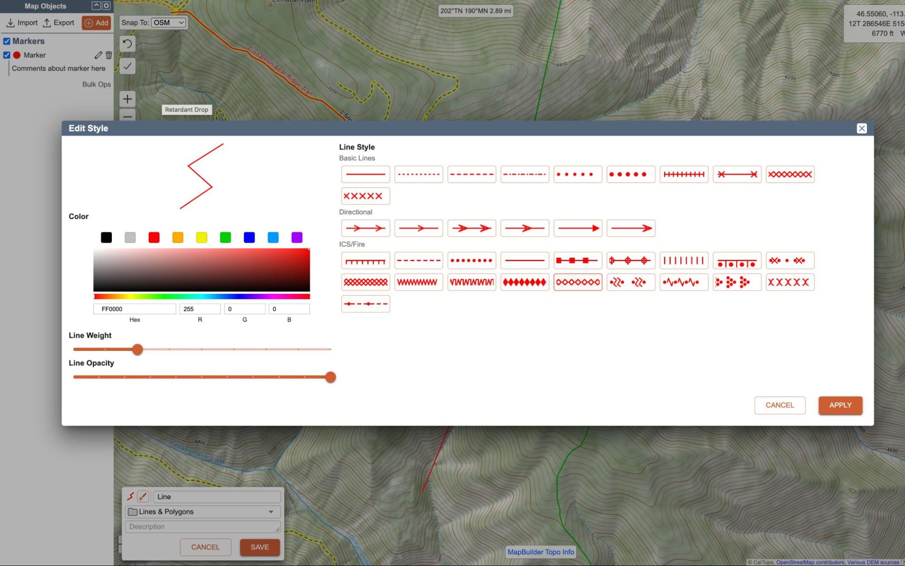The height and width of the screenshot is (566, 905).
Task: Uncheck the Marker item visibility checkbox
Action: (7, 55)
